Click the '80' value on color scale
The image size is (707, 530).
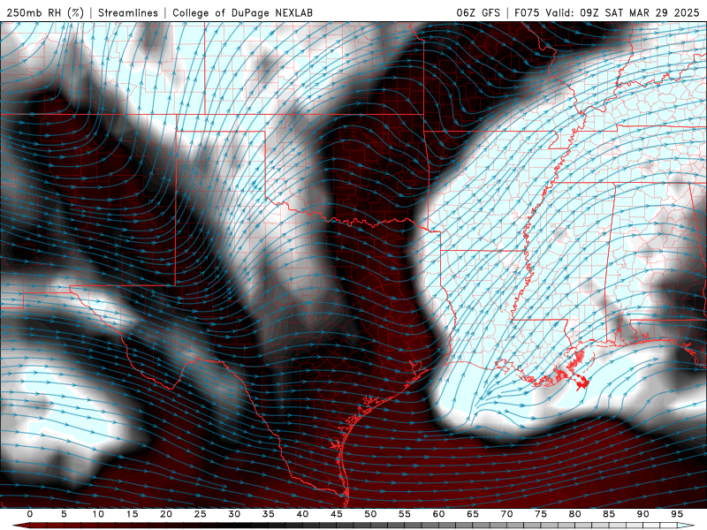click(x=574, y=514)
